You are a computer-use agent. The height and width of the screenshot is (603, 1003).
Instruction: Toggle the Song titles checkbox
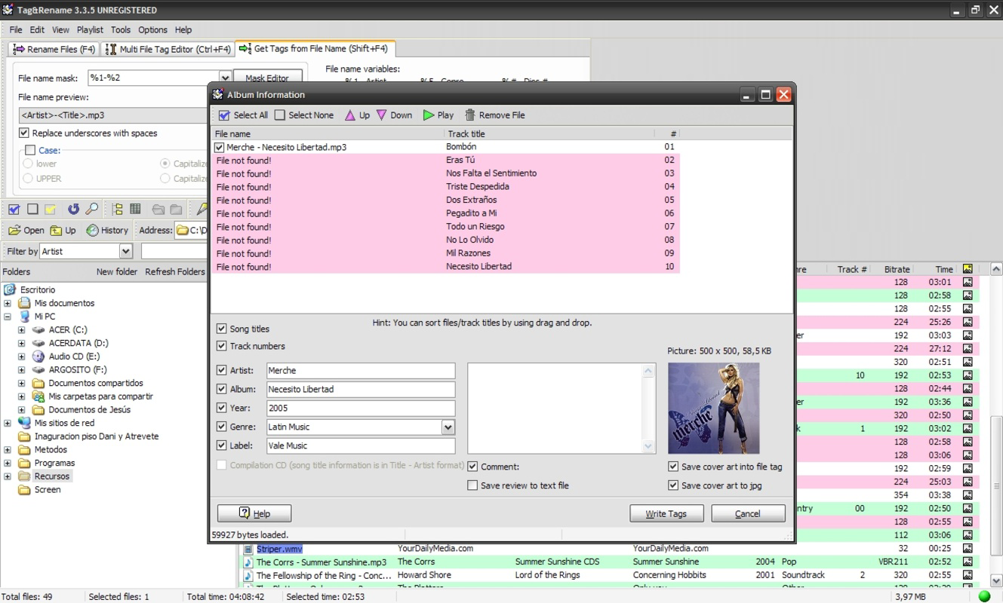tap(221, 329)
